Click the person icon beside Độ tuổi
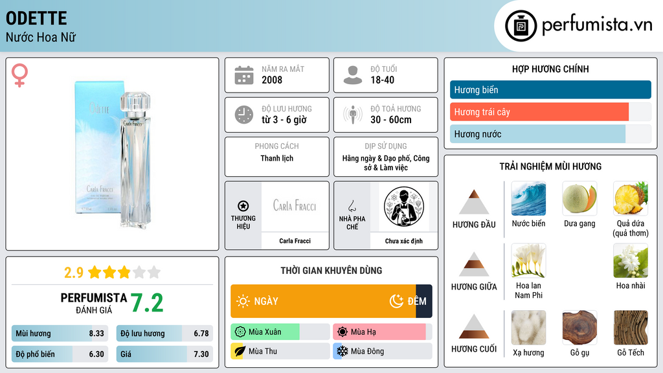The width and height of the screenshot is (663, 373). [x=353, y=75]
